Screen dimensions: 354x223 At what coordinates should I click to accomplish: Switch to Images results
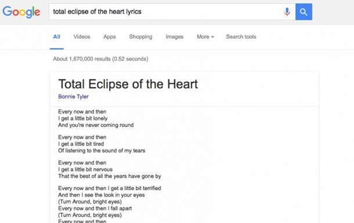pyautogui.click(x=175, y=36)
